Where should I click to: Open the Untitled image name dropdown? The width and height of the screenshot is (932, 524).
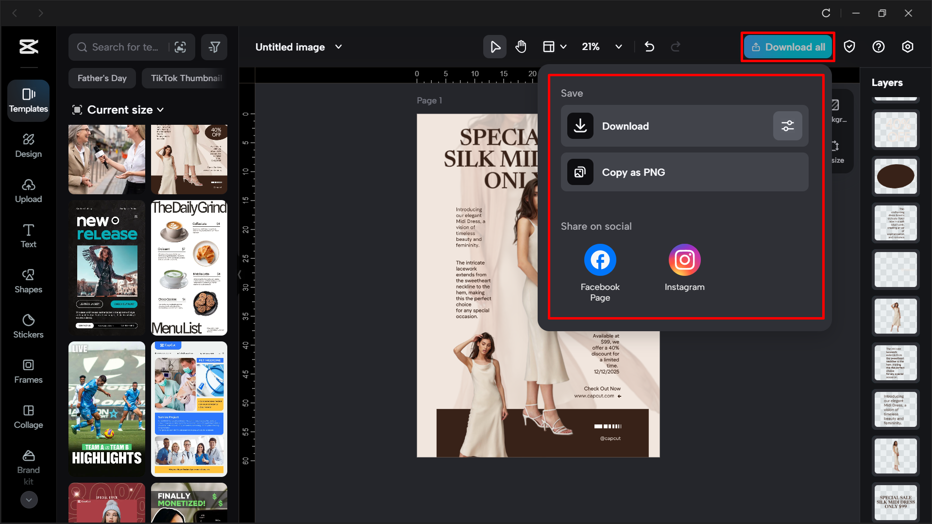click(339, 47)
